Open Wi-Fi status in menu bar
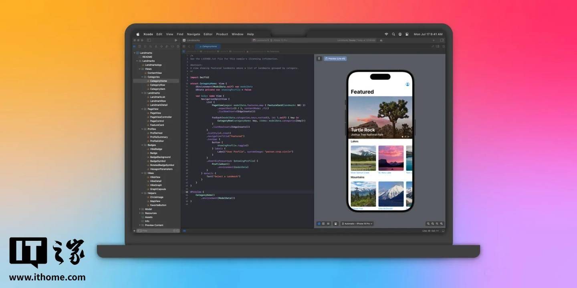577x288 pixels. [386, 34]
